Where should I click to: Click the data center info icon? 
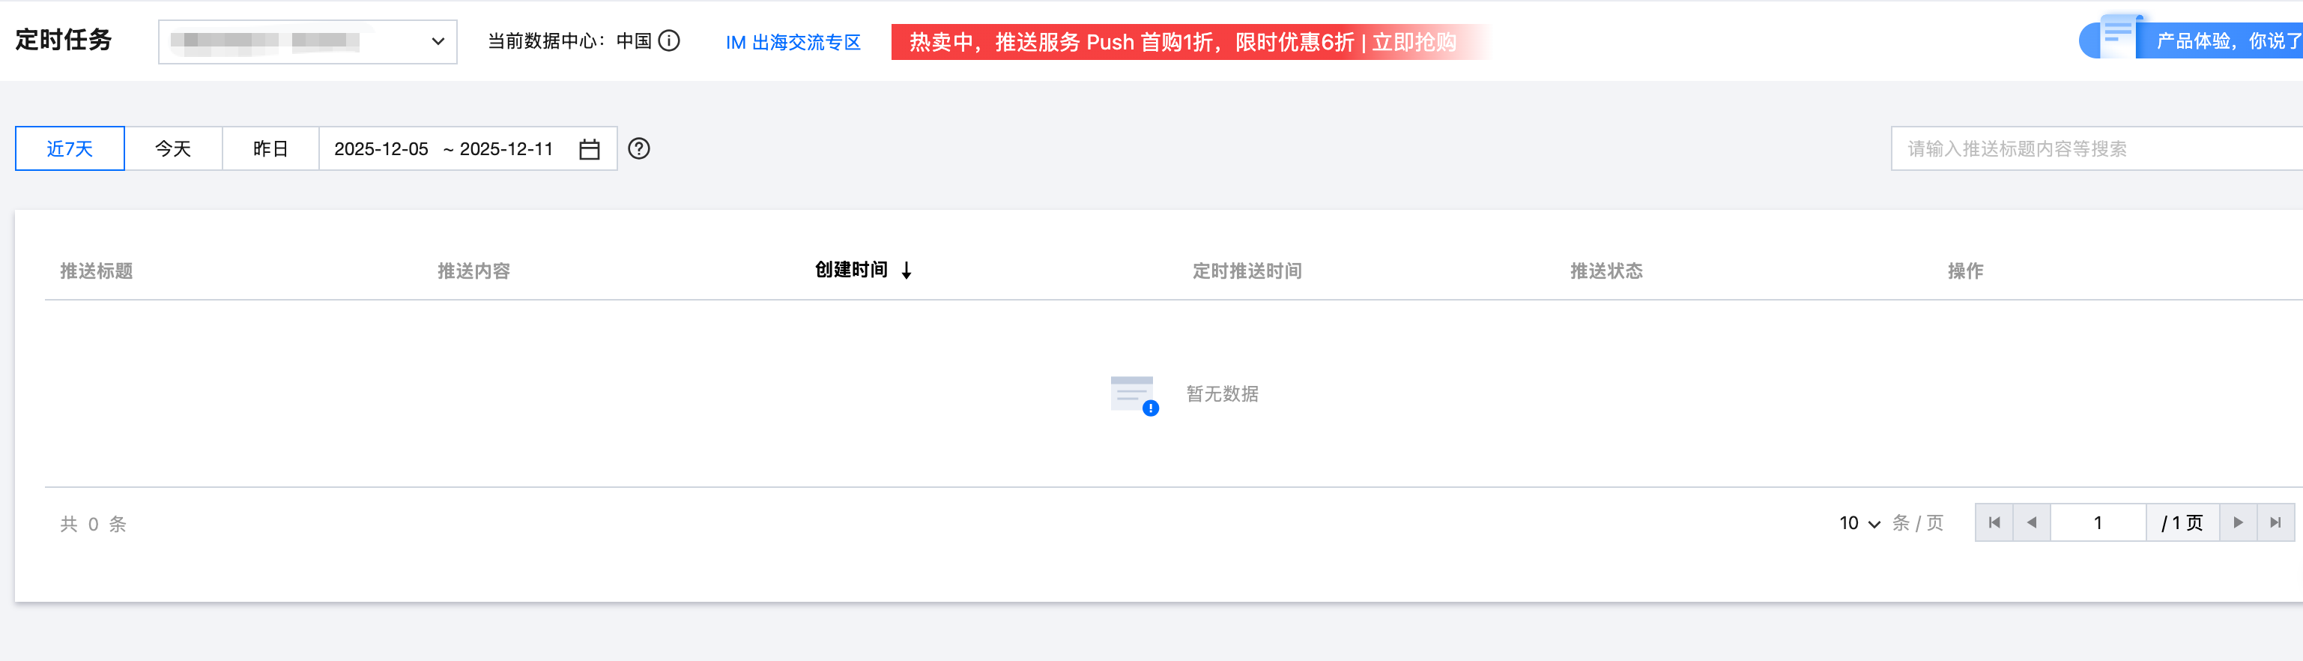[669, 41]
